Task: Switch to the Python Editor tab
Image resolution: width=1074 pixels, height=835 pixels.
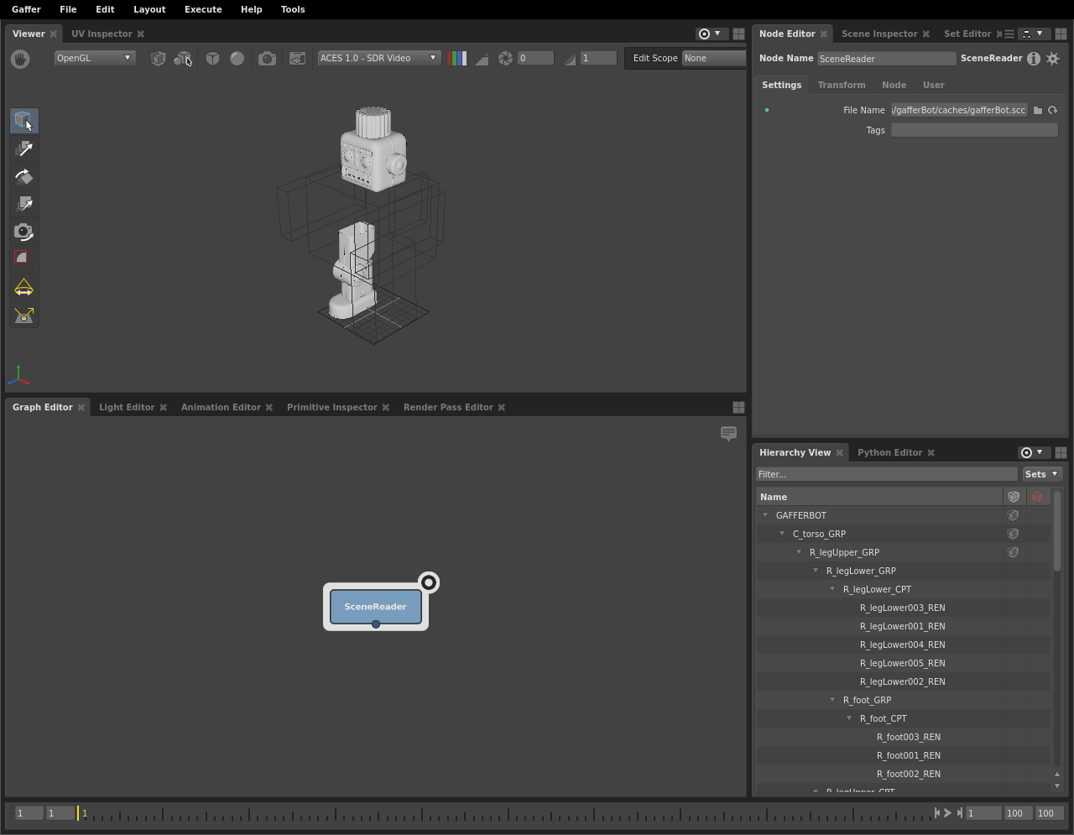Action: (x=889, y=452)
